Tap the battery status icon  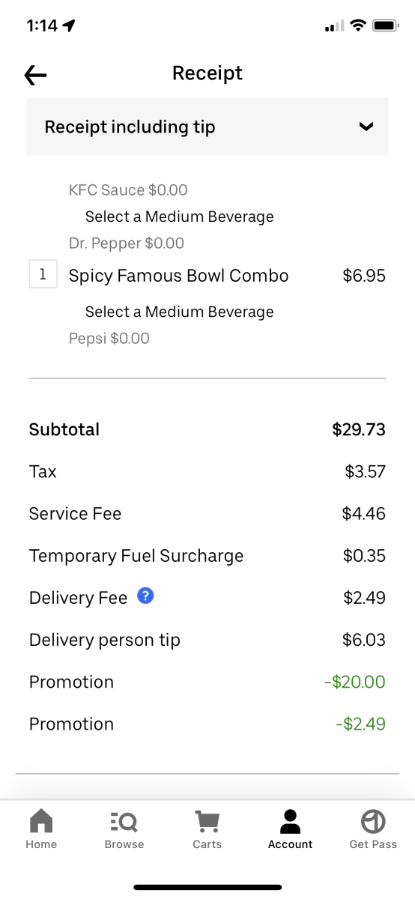coord(385,26)
